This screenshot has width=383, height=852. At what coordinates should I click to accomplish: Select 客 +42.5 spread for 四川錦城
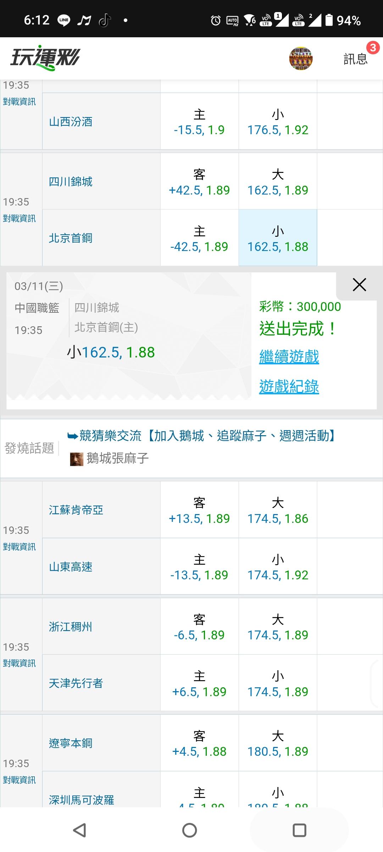tap(199, 182)
